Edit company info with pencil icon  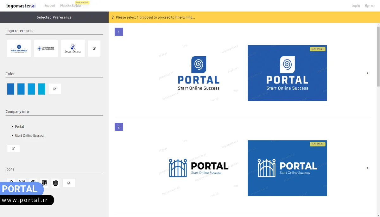[13, 148]
